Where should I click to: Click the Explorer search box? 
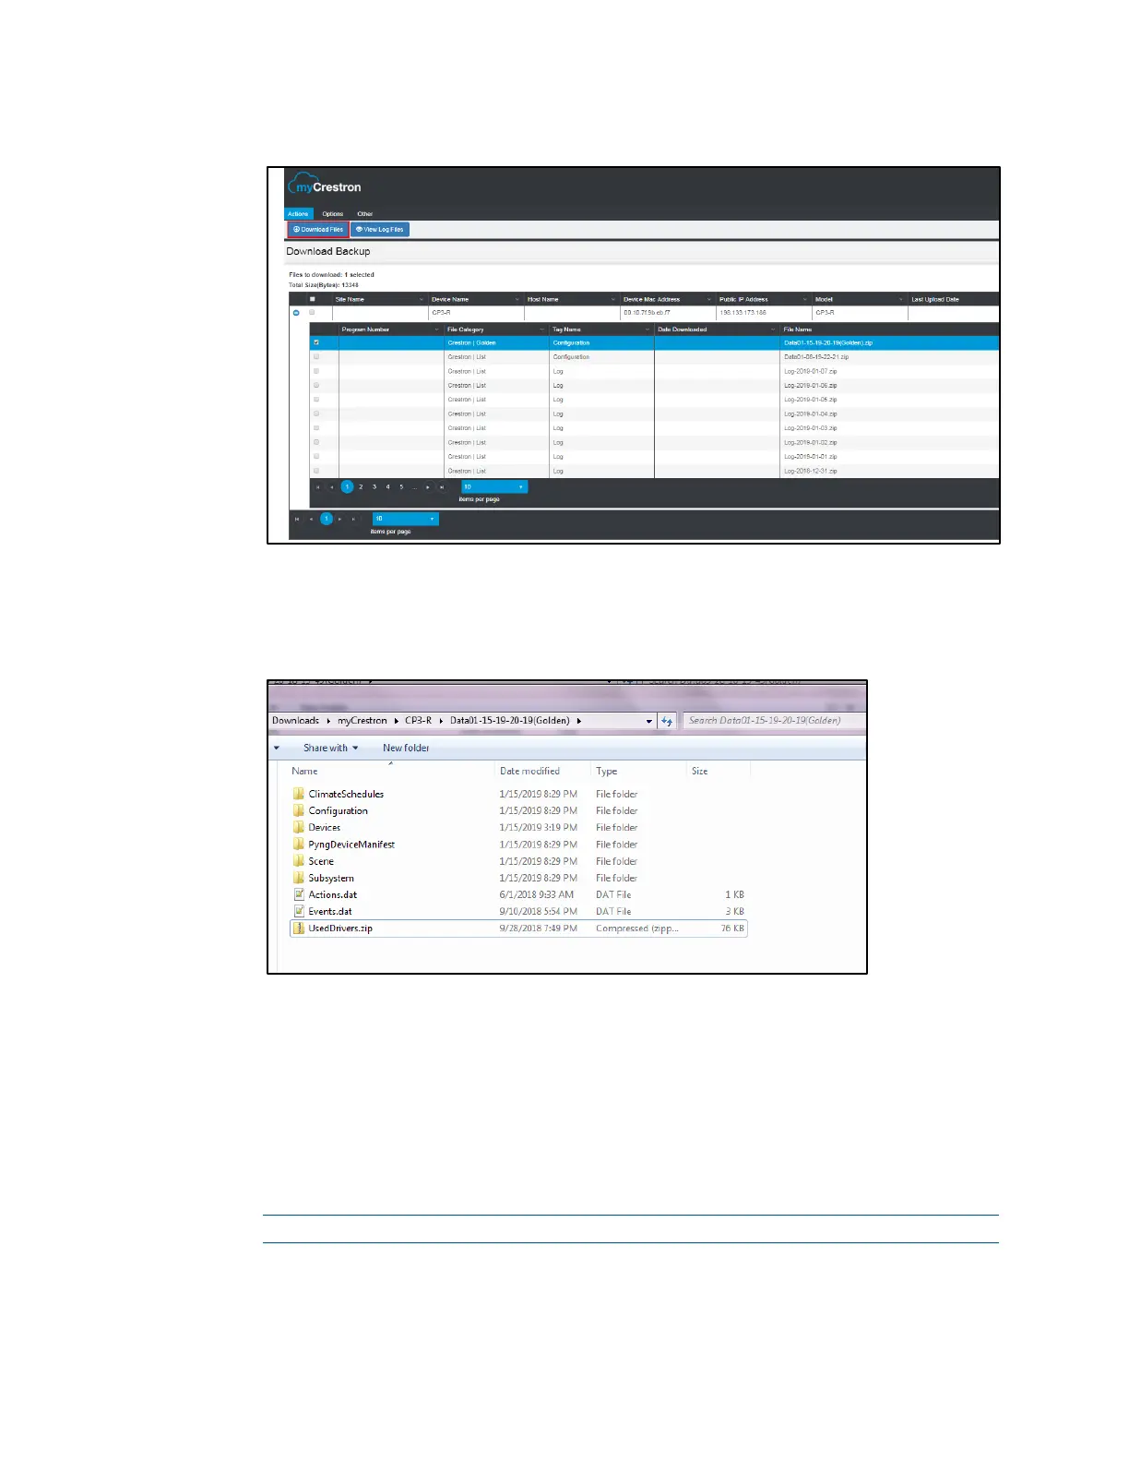pyautogui.click(x=774, y=721)
